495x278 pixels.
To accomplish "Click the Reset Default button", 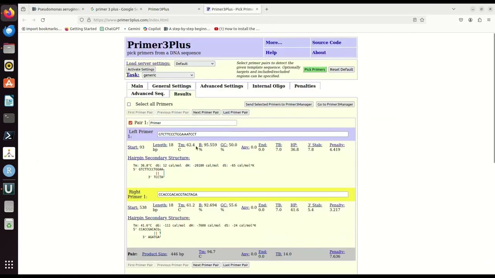I will coord(341,69).
